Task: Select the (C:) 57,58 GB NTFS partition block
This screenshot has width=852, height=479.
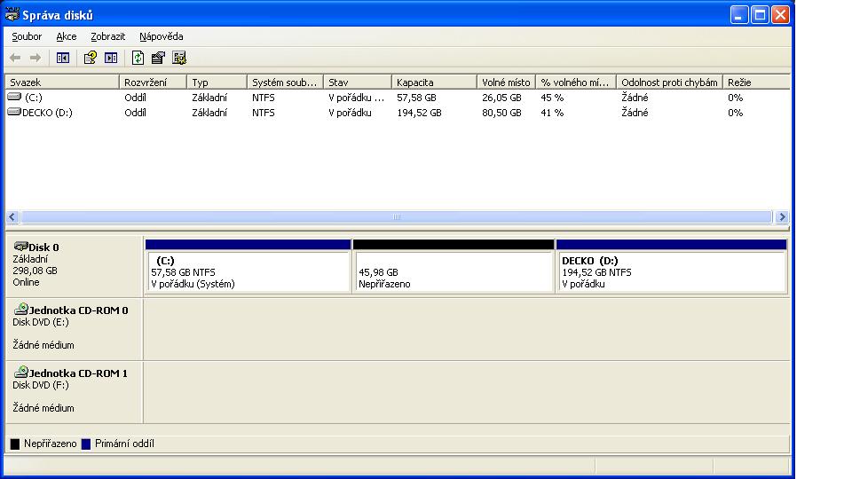Action: 248,266
